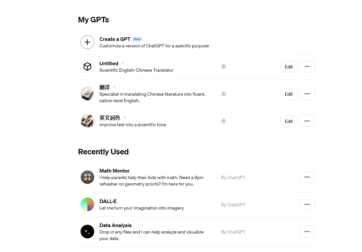Open the Data Analysis terminal icon
This screenshot has width=362, height=252.
point(87,232)
